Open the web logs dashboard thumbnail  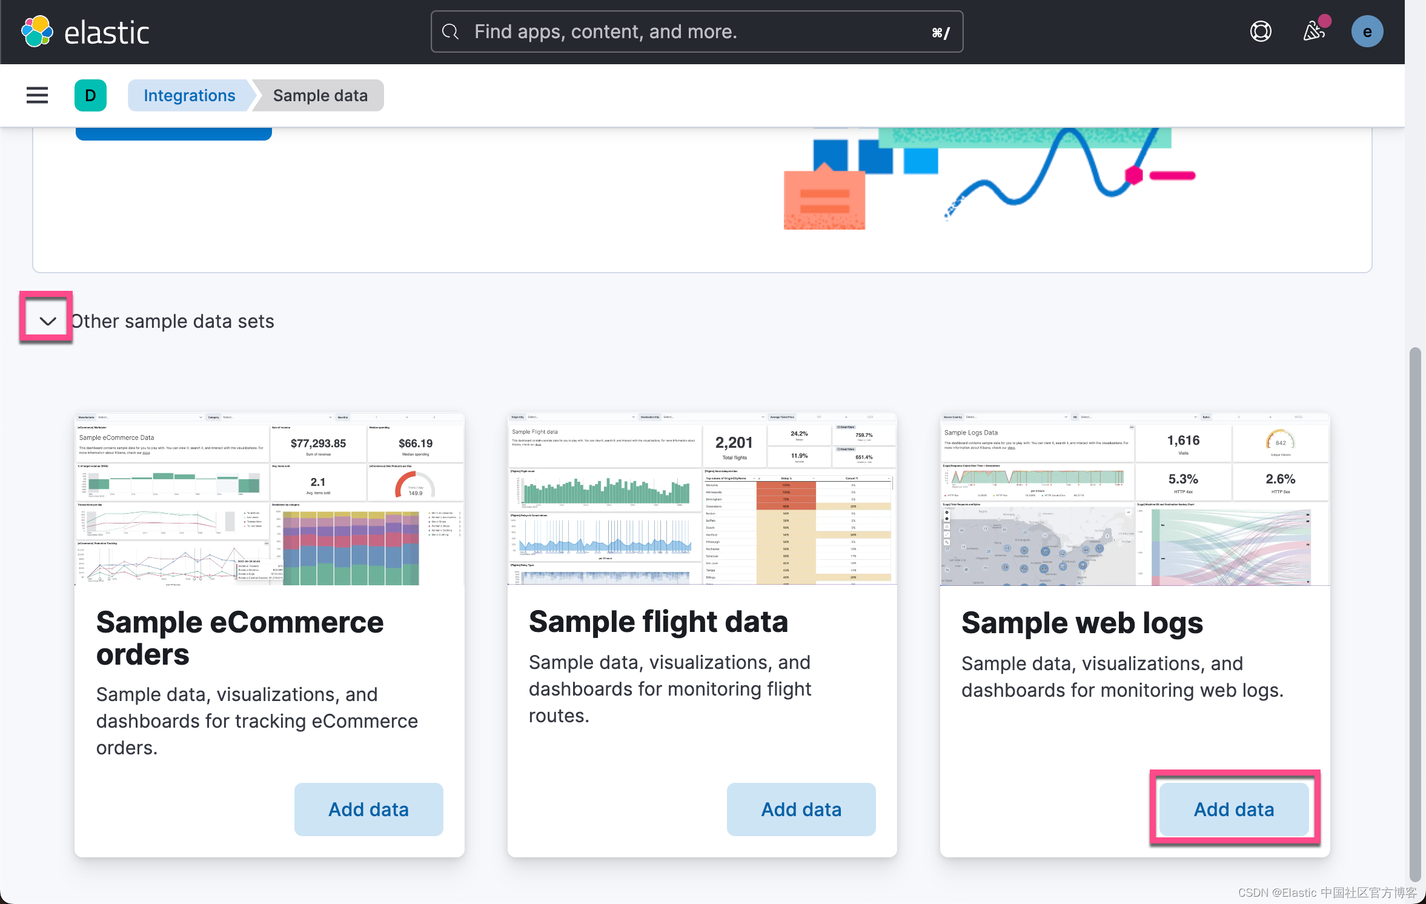click(x=1135, y=499)
